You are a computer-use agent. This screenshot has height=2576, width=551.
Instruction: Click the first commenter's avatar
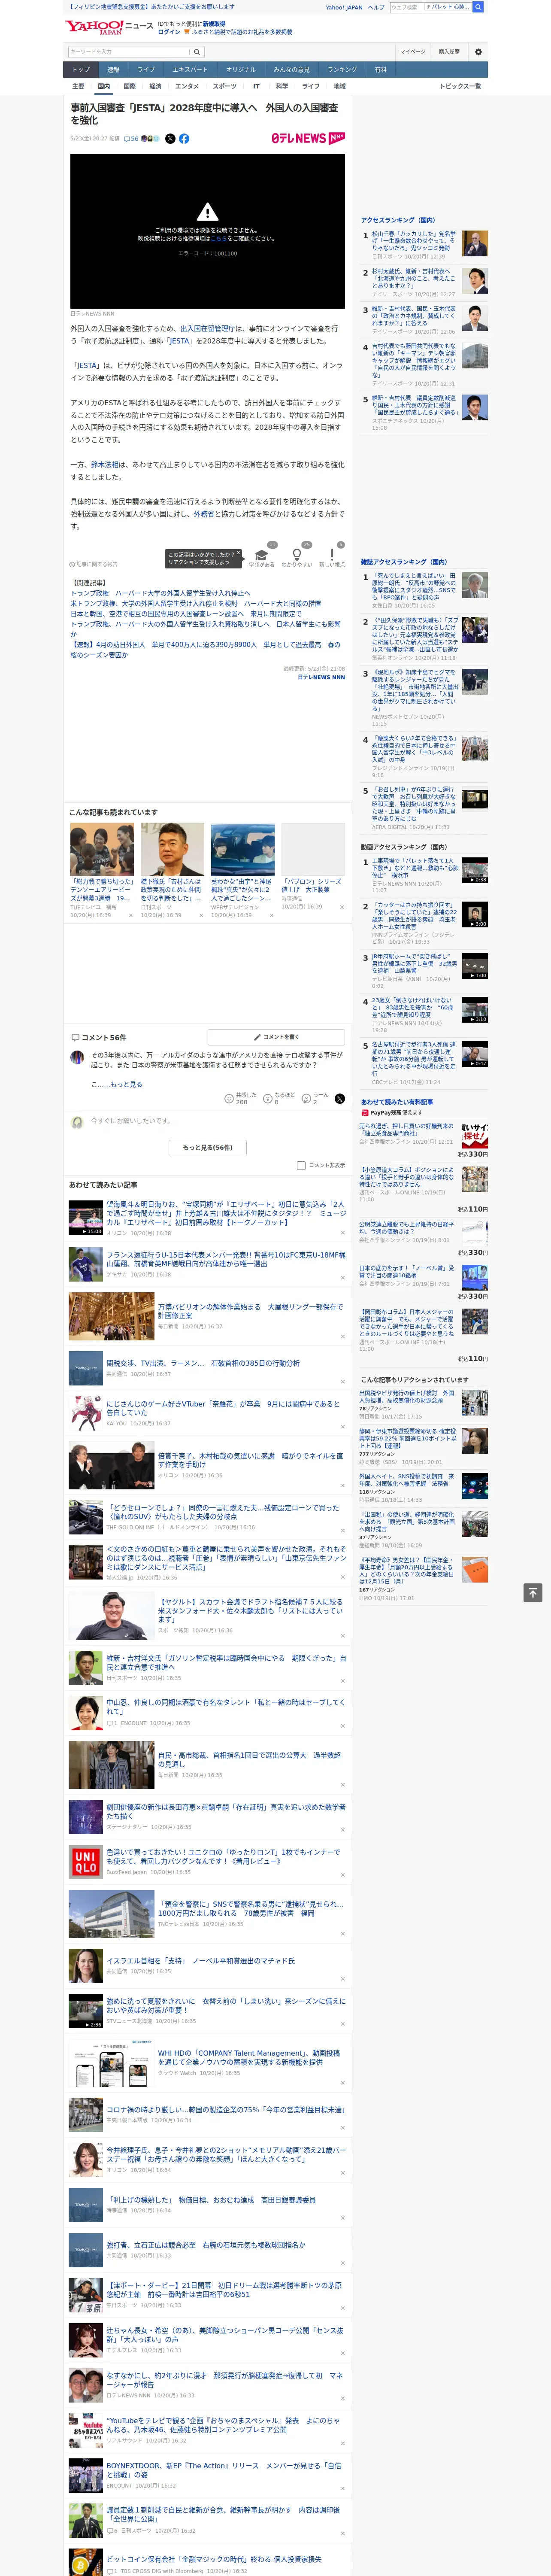coord(77,1057)
